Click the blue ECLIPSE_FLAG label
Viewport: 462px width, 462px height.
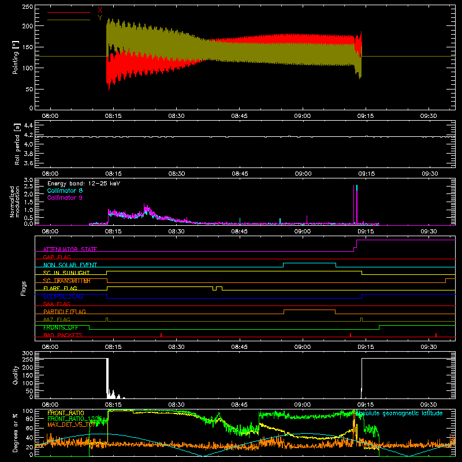click(x=63, y=296)
